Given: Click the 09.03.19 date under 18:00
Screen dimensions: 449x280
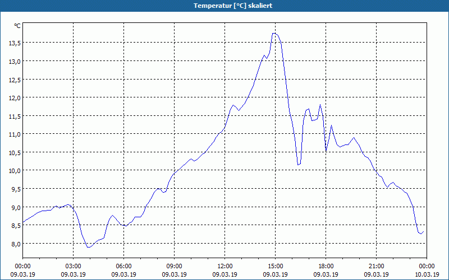Looking at the screenshot, I should pos(326,274).
